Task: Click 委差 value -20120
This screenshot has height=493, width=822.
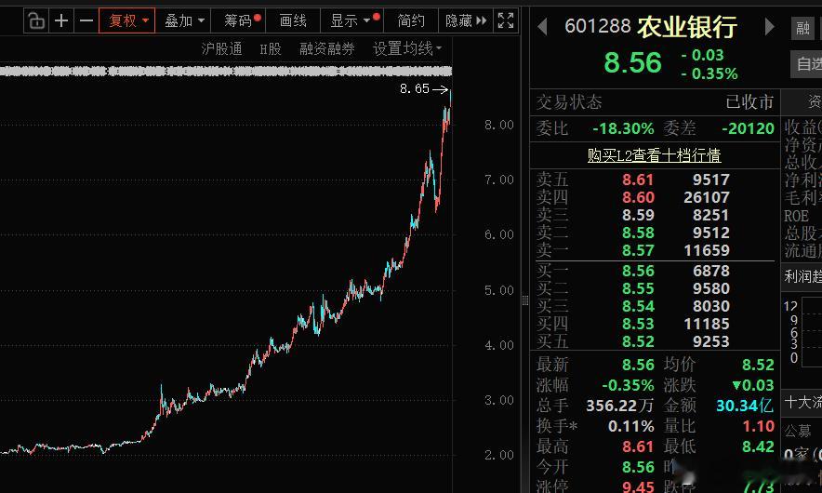Action: click(748, 128)
